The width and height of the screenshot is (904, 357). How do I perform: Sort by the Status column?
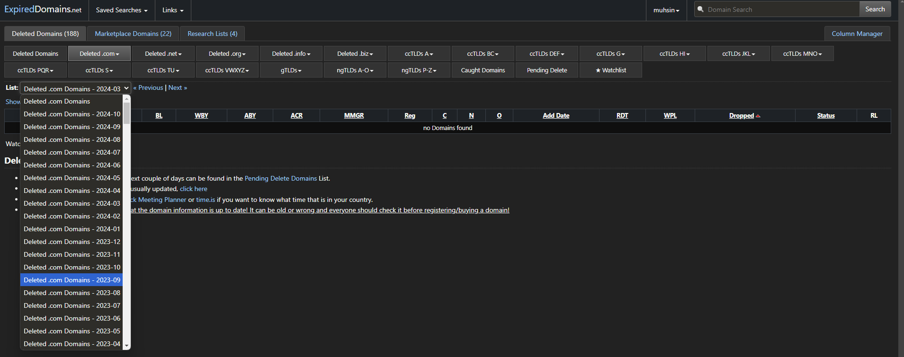pyautogui.click(x=826, y=116)
